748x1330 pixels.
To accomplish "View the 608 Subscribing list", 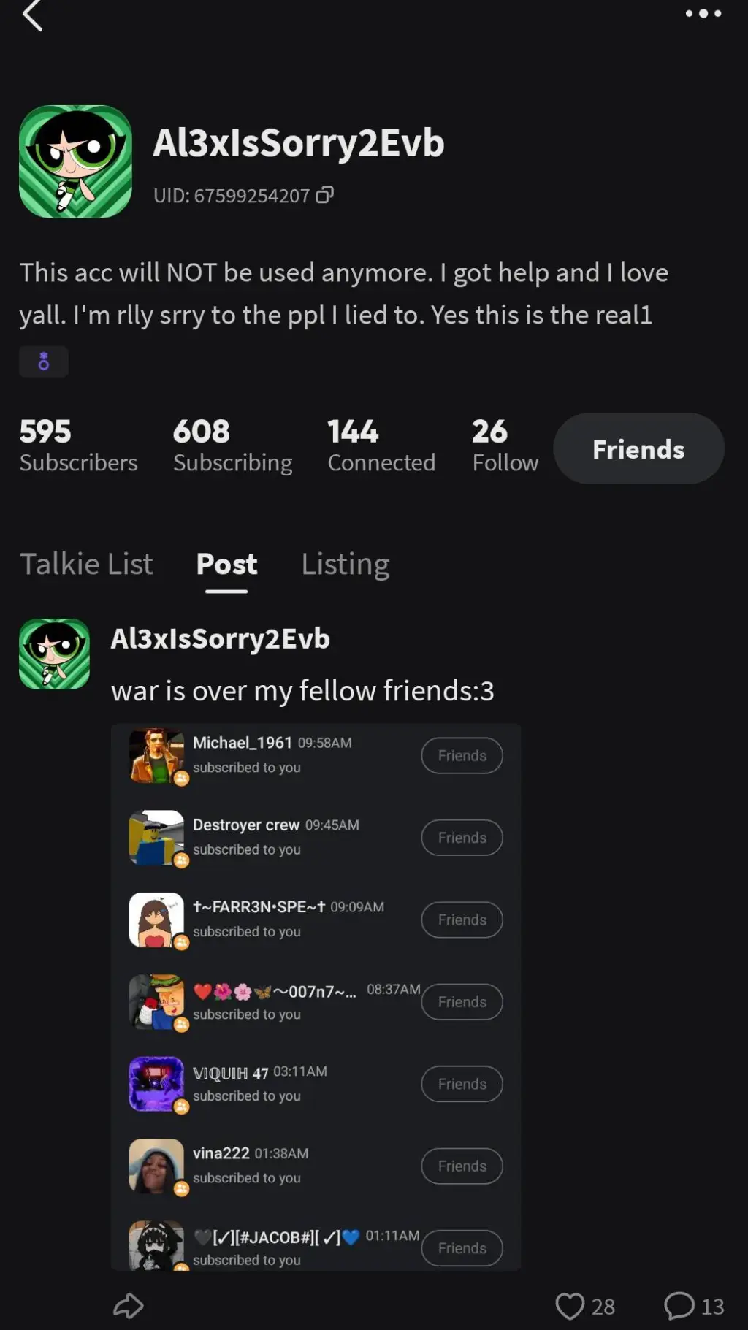I will click(x=232, y=446).
